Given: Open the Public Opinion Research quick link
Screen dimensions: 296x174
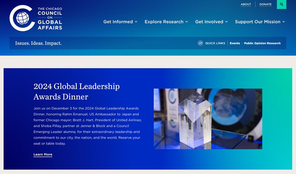Looking at the screenshot, I should 262,43.
